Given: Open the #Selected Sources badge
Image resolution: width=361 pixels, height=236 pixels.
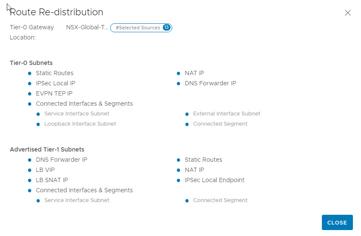Looking at the screenshot, I should (138, 28).
